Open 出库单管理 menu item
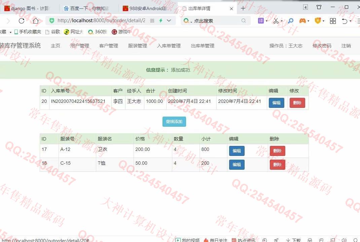This screenshot has height=242, width=360. click(203, 46)
